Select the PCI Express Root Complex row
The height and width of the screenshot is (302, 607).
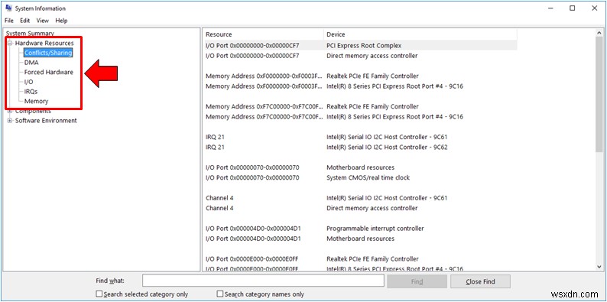[x=360, y=46]
